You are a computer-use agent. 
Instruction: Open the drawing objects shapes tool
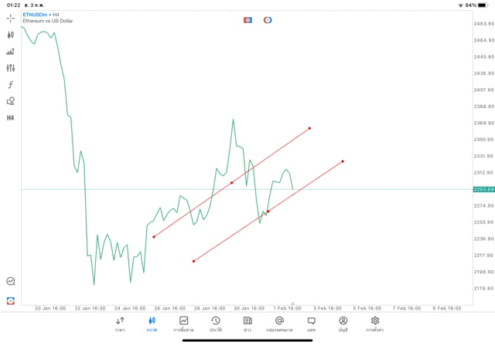(11, 101)
